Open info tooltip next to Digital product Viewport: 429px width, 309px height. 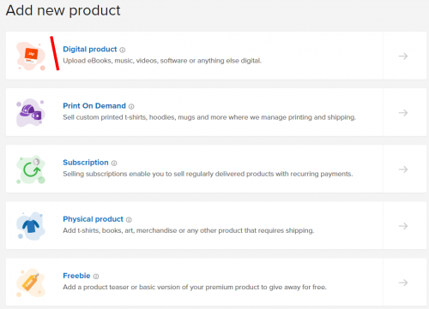click(123, 50)
